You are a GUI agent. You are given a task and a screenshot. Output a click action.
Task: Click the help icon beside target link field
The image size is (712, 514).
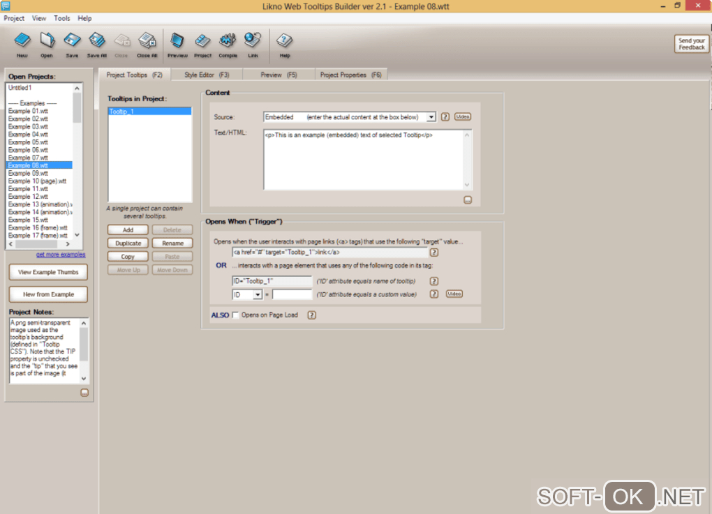434,252
